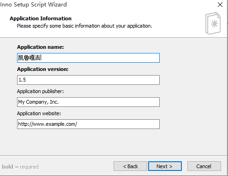Click the 'Application Information' heading
Screen dimensions: 228x176
pos(41,18)
